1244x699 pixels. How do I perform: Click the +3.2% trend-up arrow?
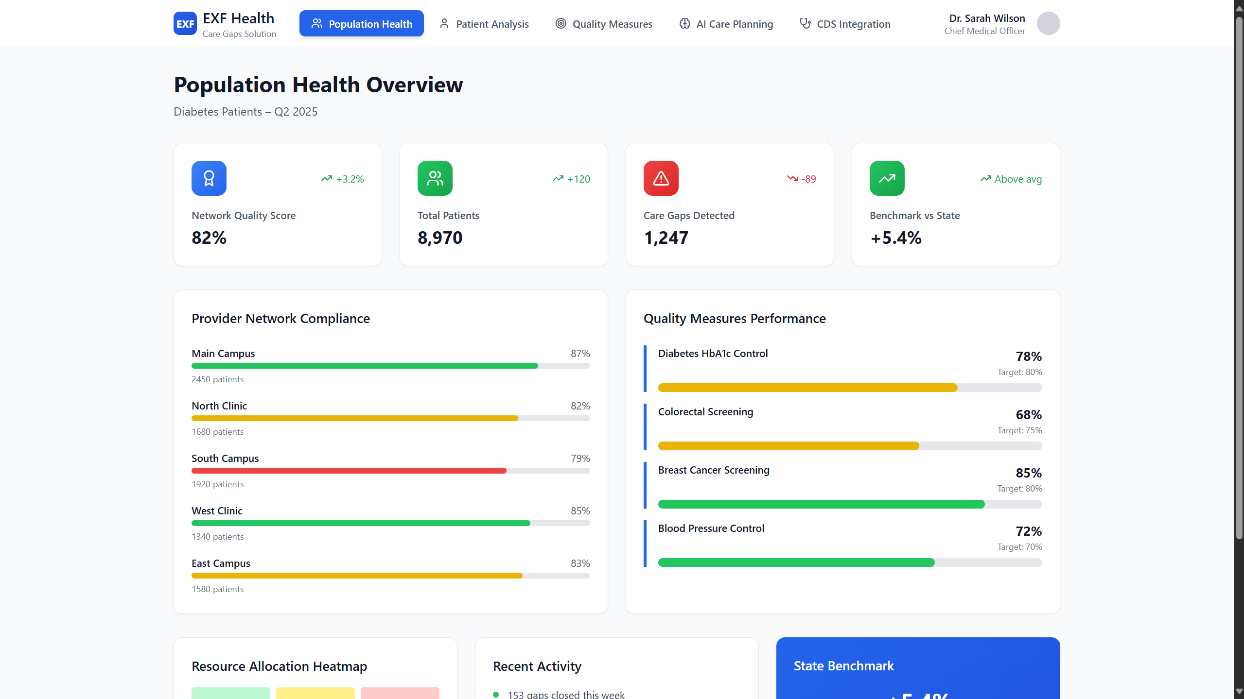click(326, 179)
